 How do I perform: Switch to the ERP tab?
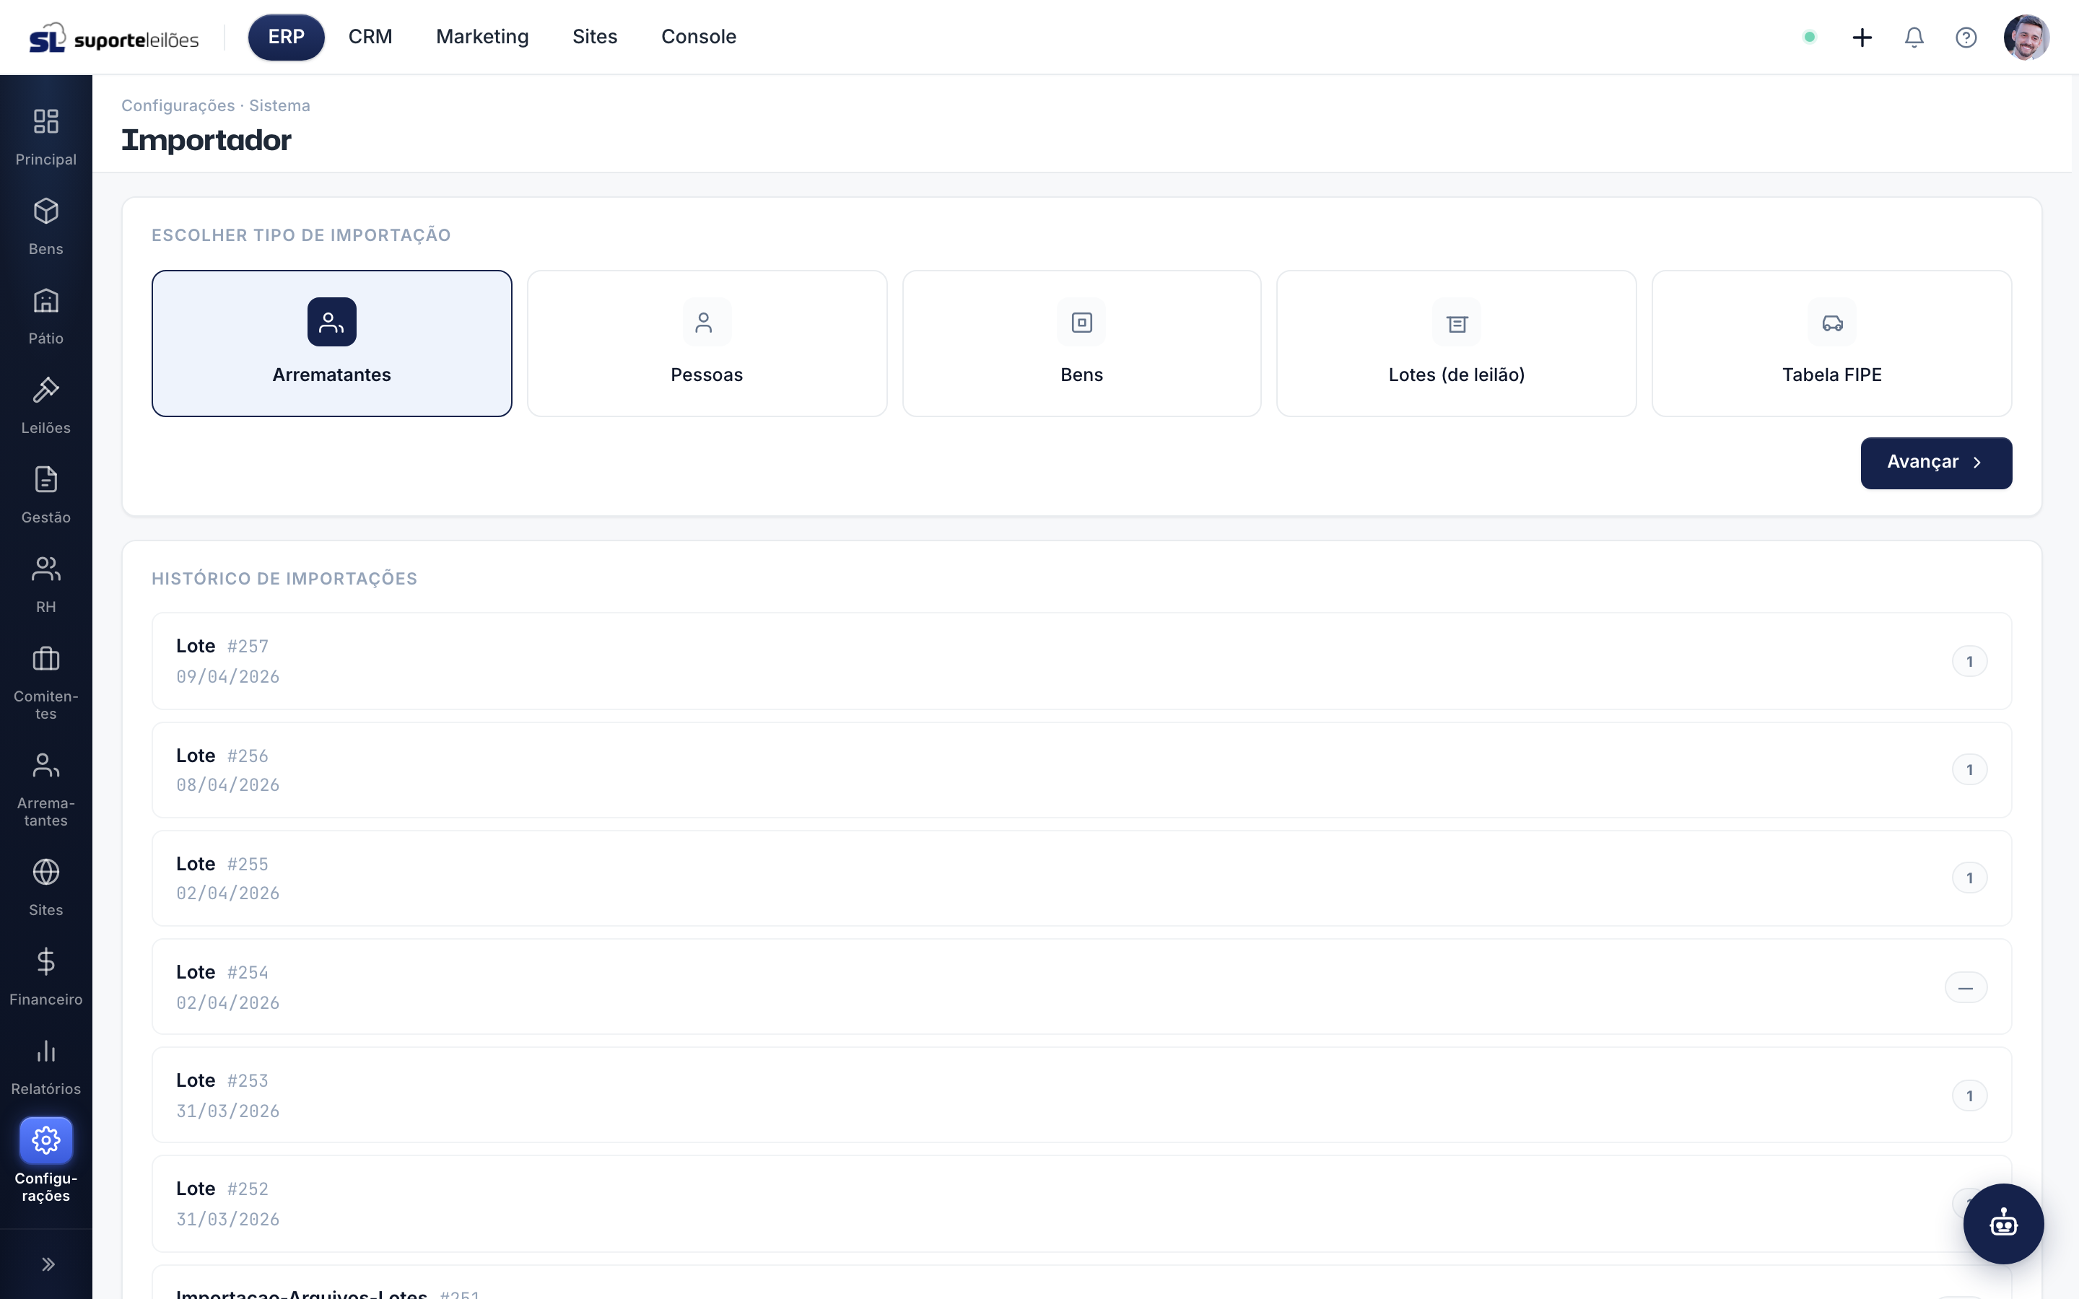point(286,37)
